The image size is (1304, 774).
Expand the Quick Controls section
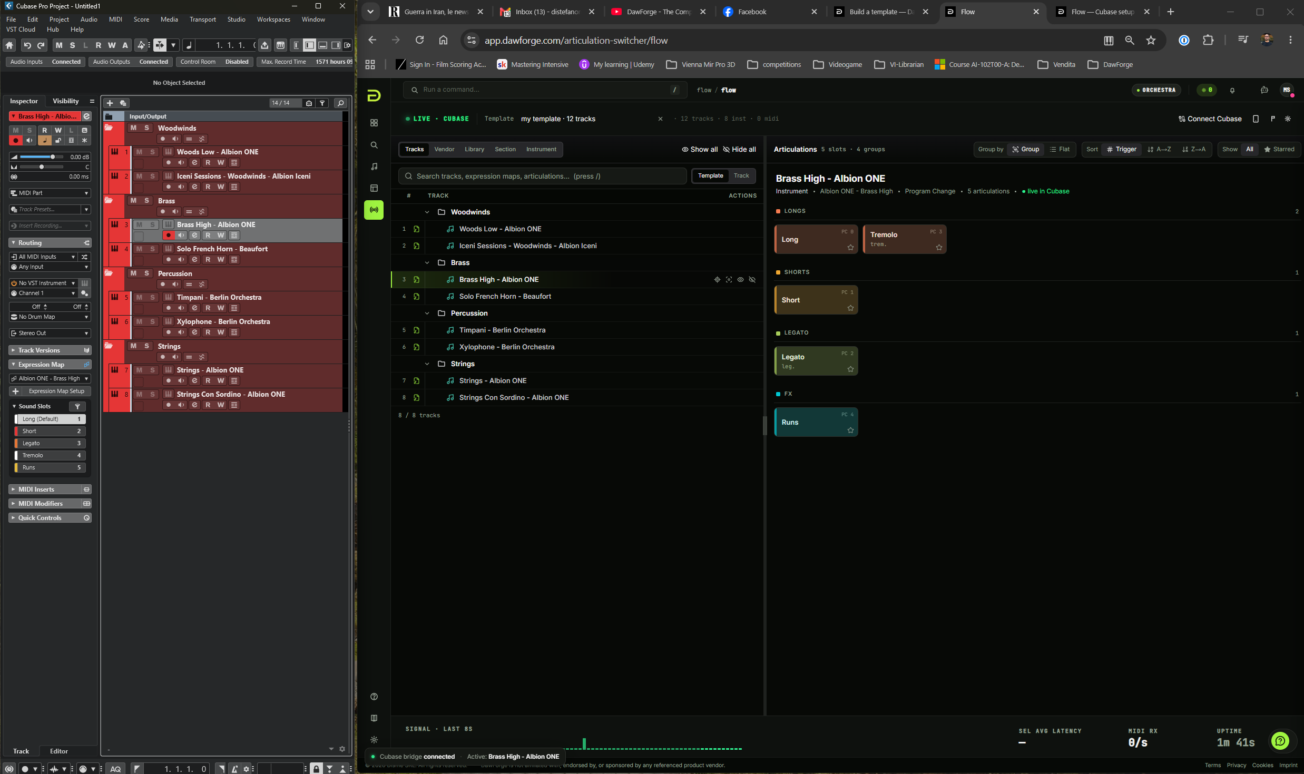tap(50, 518)
